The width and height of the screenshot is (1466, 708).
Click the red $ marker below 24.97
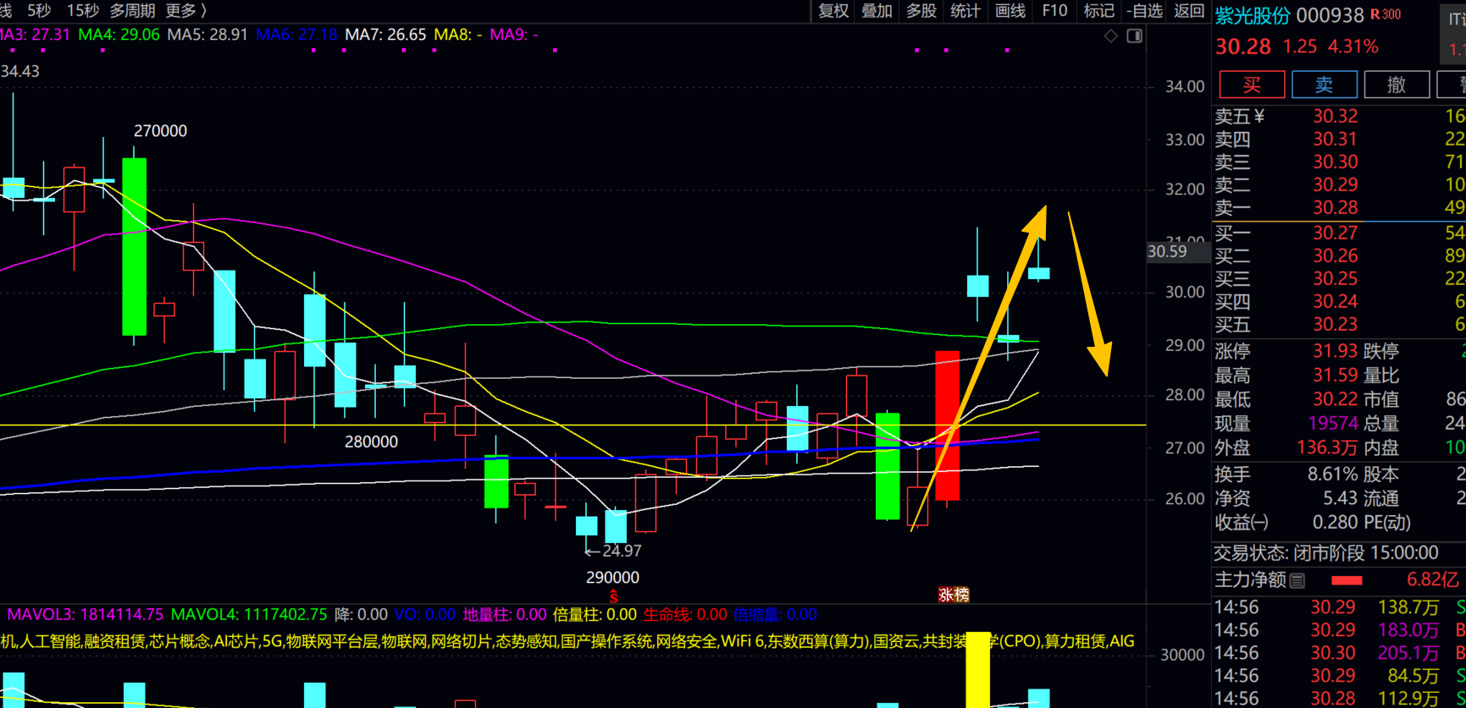pyautogui.click(x=614, y=597)
